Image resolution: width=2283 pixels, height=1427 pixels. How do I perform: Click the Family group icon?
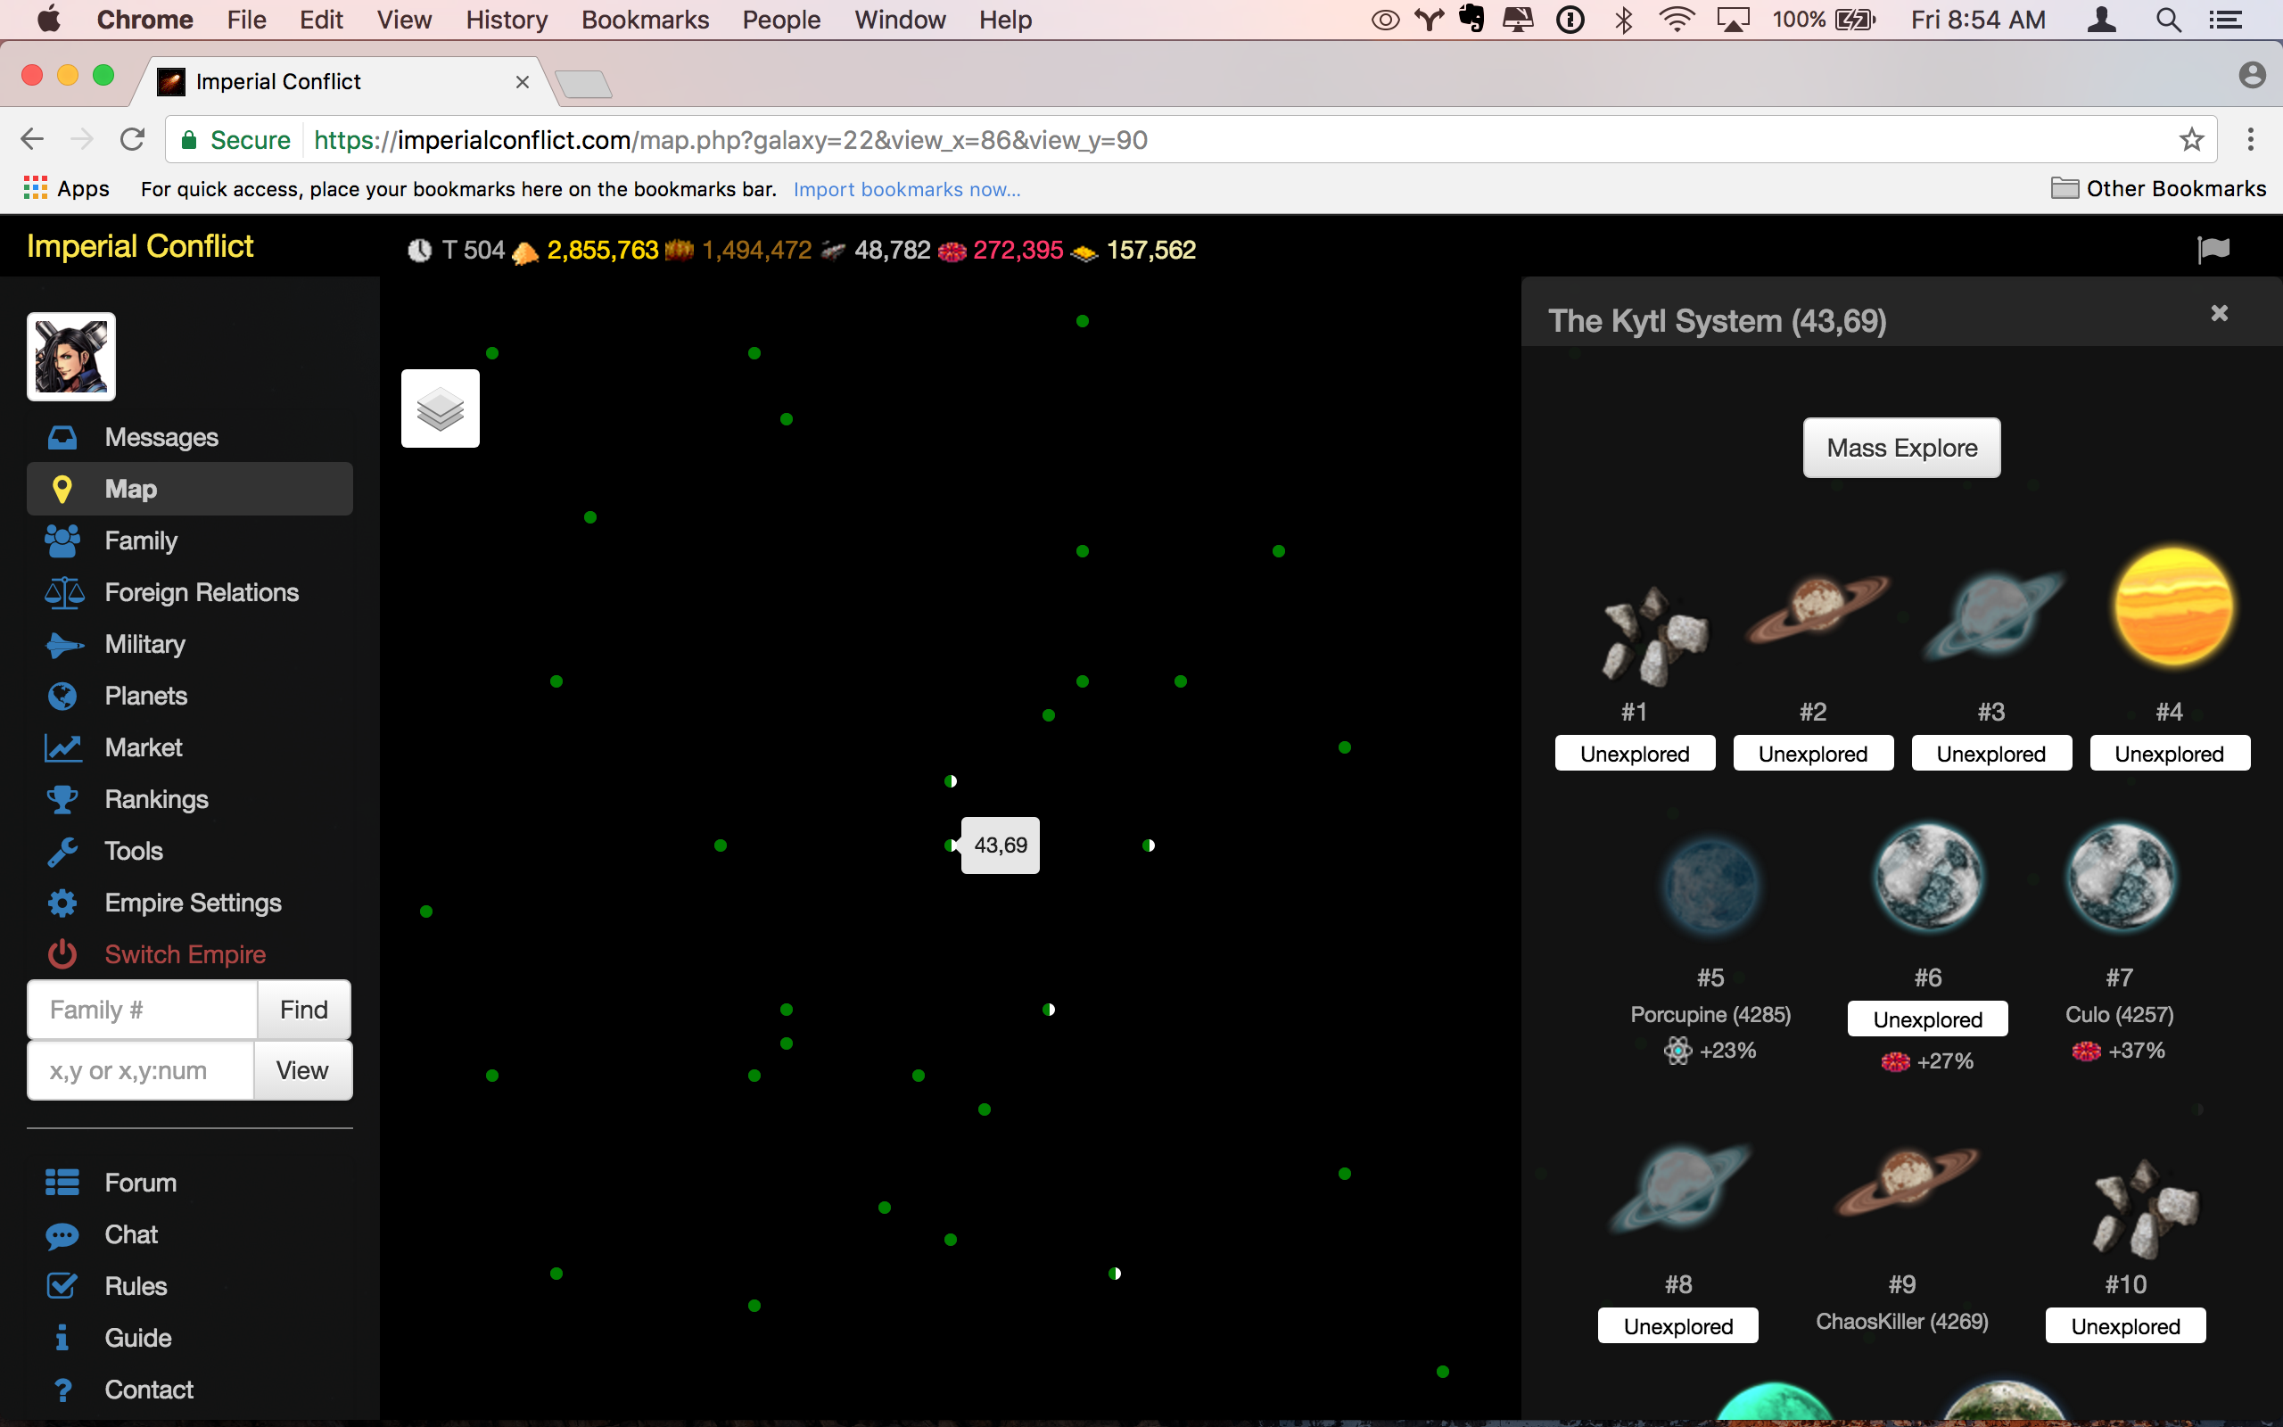(62, 540)
